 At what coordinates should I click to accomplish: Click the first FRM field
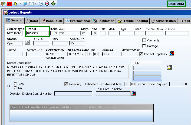point(147,68)
